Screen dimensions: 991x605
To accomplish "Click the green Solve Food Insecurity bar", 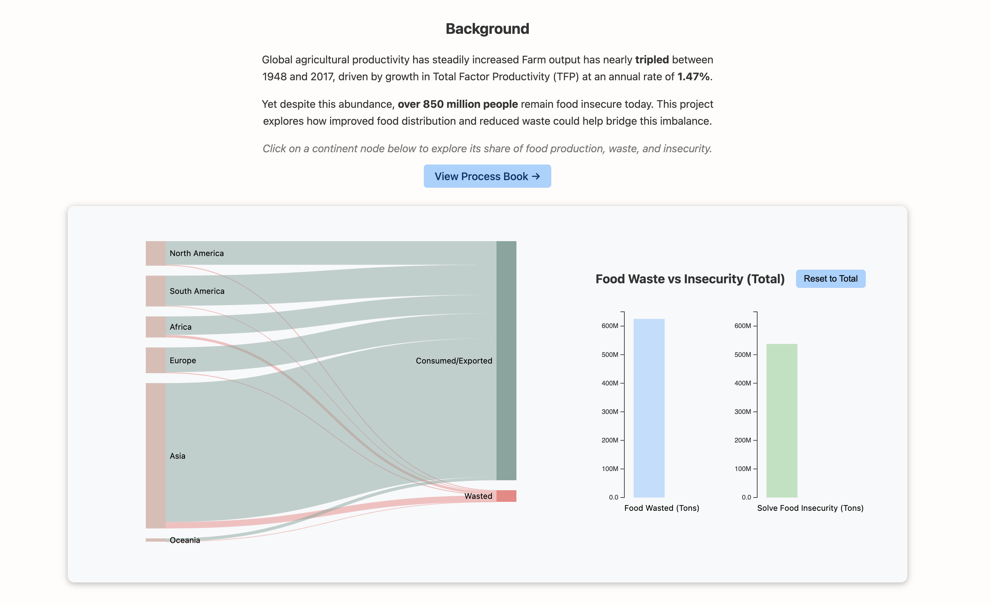I will (781, 420).
